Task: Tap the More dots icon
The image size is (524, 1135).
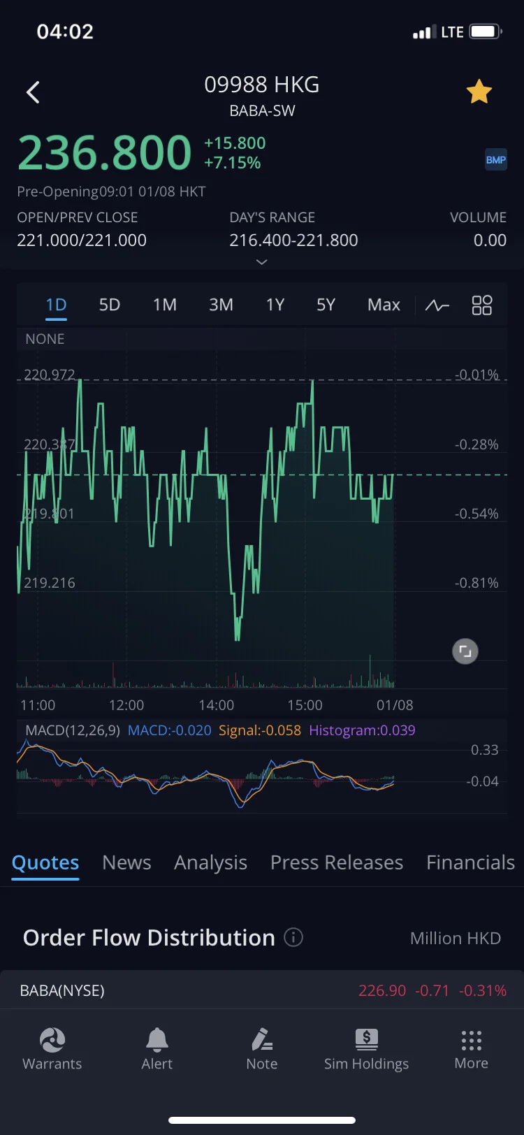Action: [472, 1040]
